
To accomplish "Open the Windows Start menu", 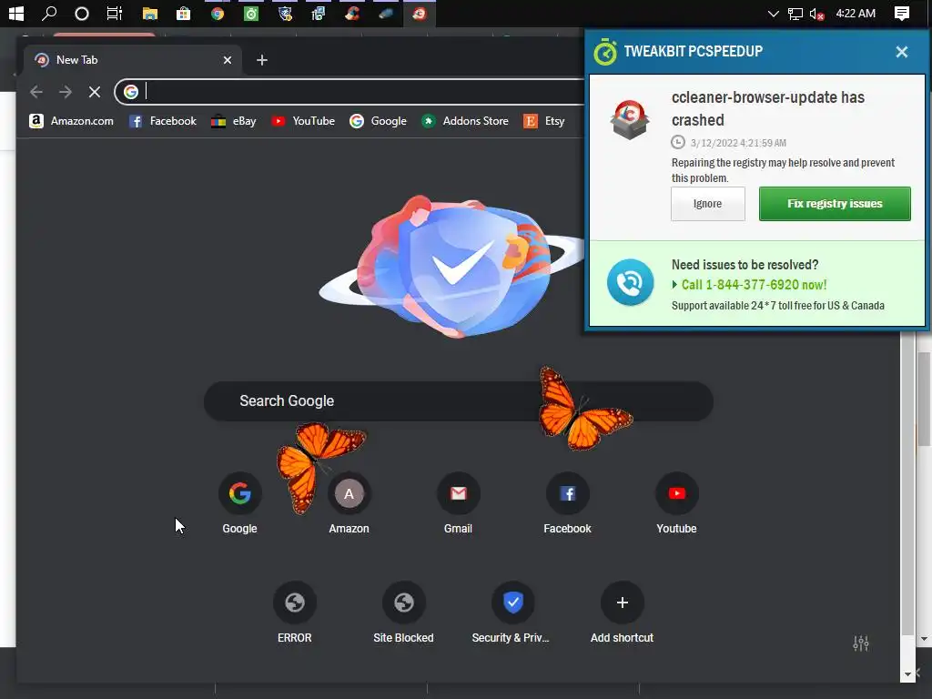I will (x=16, y=13).
